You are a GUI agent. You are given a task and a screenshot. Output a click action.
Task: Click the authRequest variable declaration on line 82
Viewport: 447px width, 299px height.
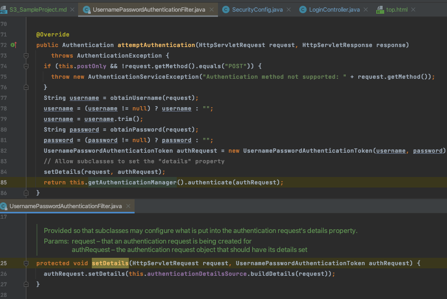pos(197,151)
